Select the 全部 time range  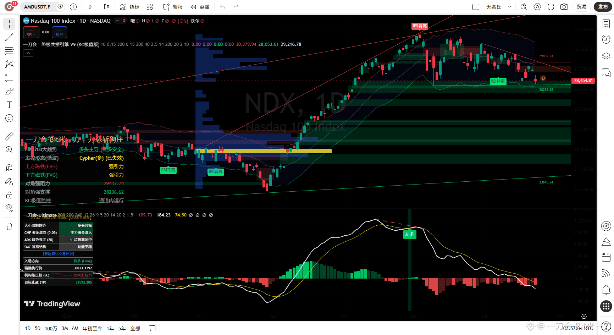tap(135, 329)
